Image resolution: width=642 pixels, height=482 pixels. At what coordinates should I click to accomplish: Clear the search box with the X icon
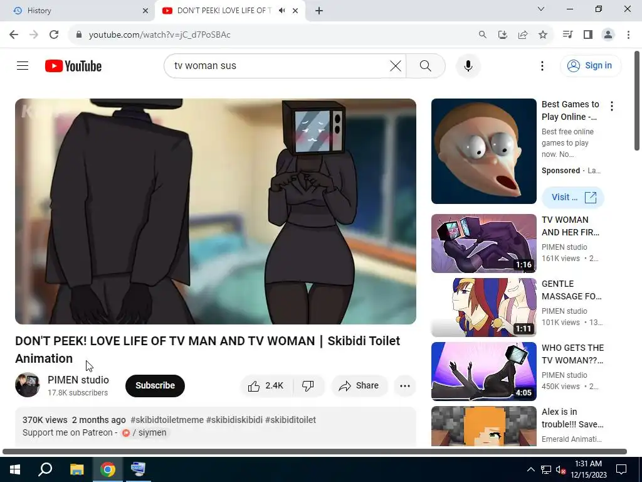(x=396, y=65)
